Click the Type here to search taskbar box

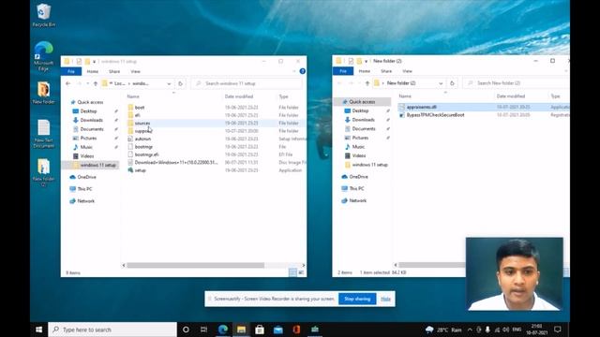pyautogui.click(x=112, y=330)
